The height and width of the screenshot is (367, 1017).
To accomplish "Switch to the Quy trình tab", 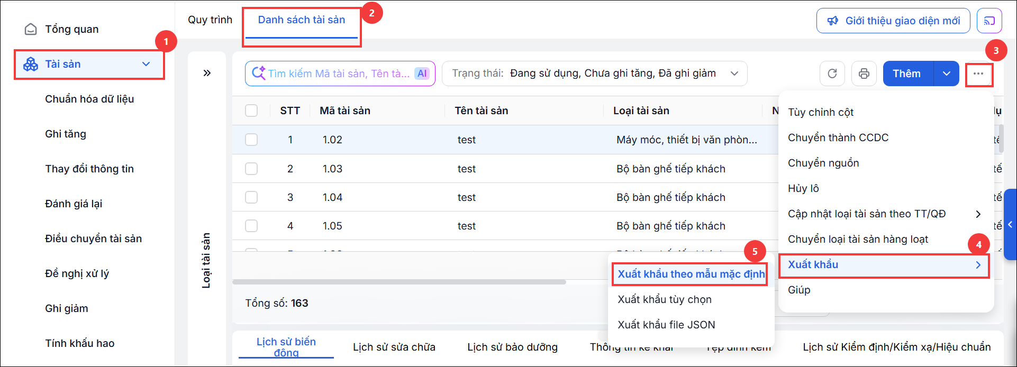I will pyautogui.click(x=210, y=20).
